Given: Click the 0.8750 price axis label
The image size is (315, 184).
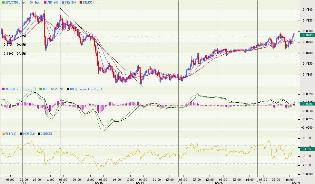Looking at the screenshot, I should pos(308,42).
